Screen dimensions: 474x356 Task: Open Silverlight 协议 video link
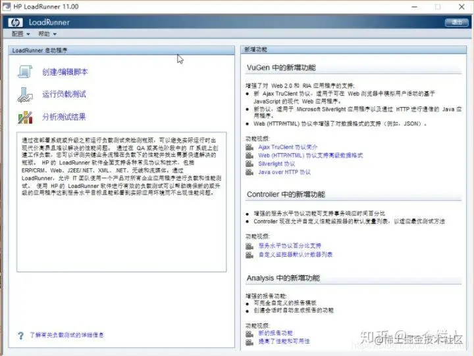(276, 164)
